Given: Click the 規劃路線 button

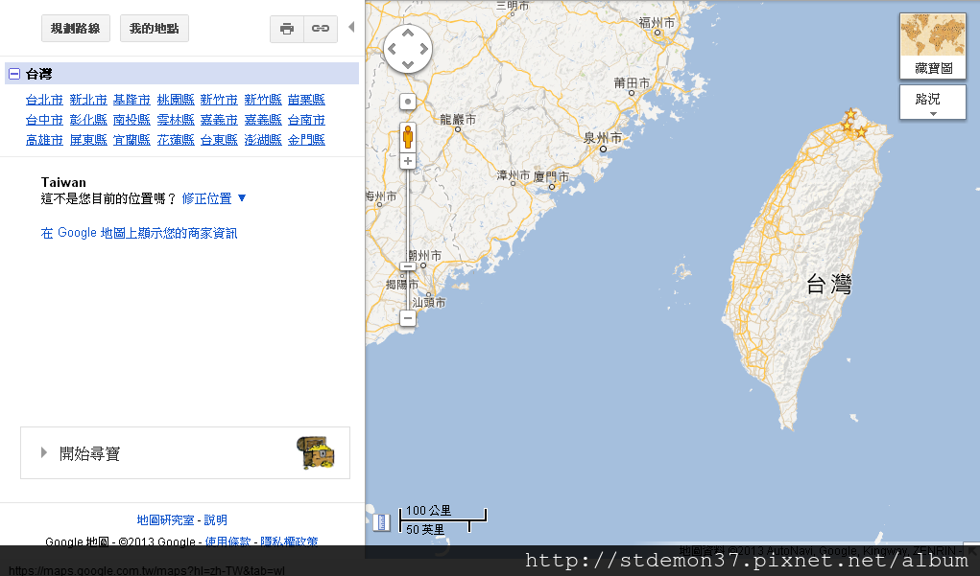Looking at the screenshot, I should [76, 29].
